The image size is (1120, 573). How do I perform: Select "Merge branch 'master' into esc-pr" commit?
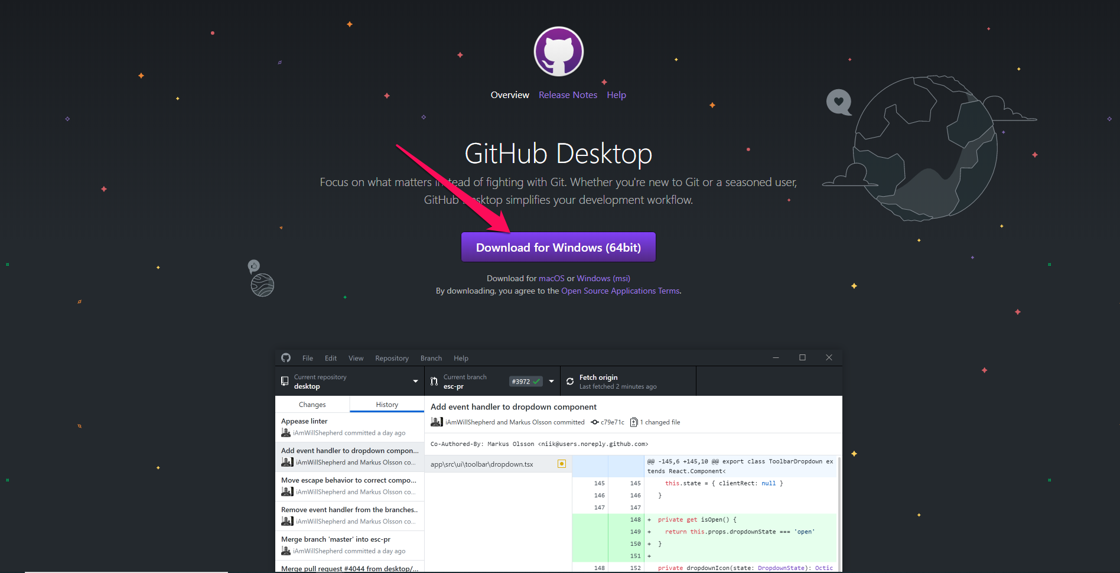coord(350,545)
